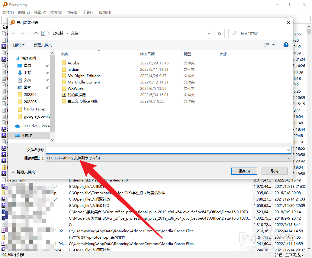
Task: Click the 搜索"文档" search field
Action: pyautogui.click(x=259, y=34)
